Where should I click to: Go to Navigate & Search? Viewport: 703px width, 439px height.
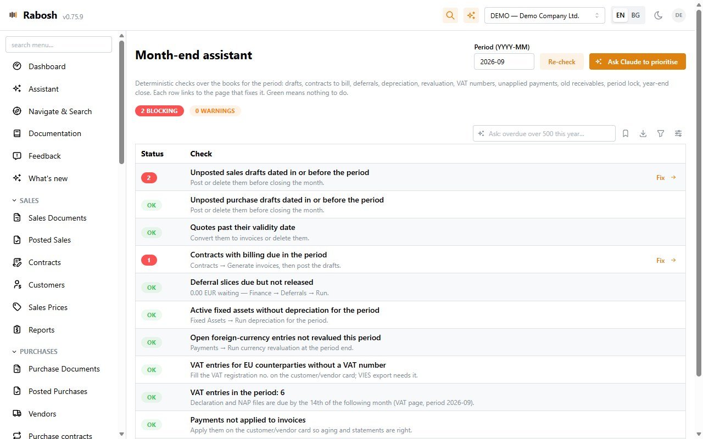59,111
